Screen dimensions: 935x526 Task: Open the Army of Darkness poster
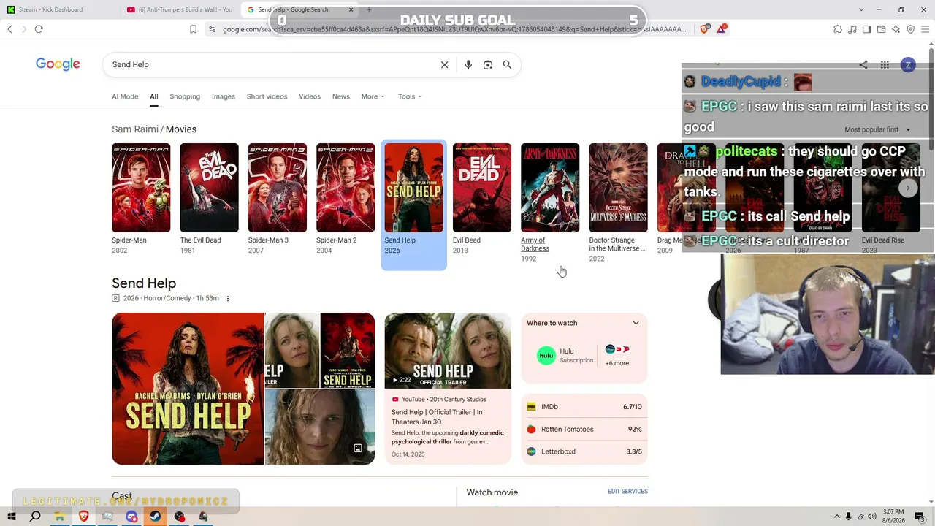(550, 188)
